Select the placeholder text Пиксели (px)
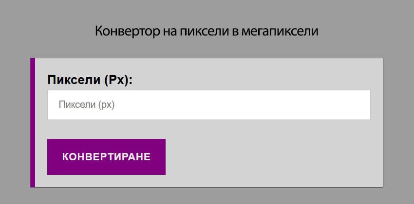The width and height of the screenshot is (414, 204). [86, 105]
